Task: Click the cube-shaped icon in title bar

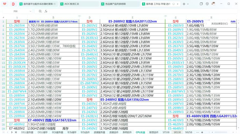Action: pyautogui.click(x=207, y=4)
